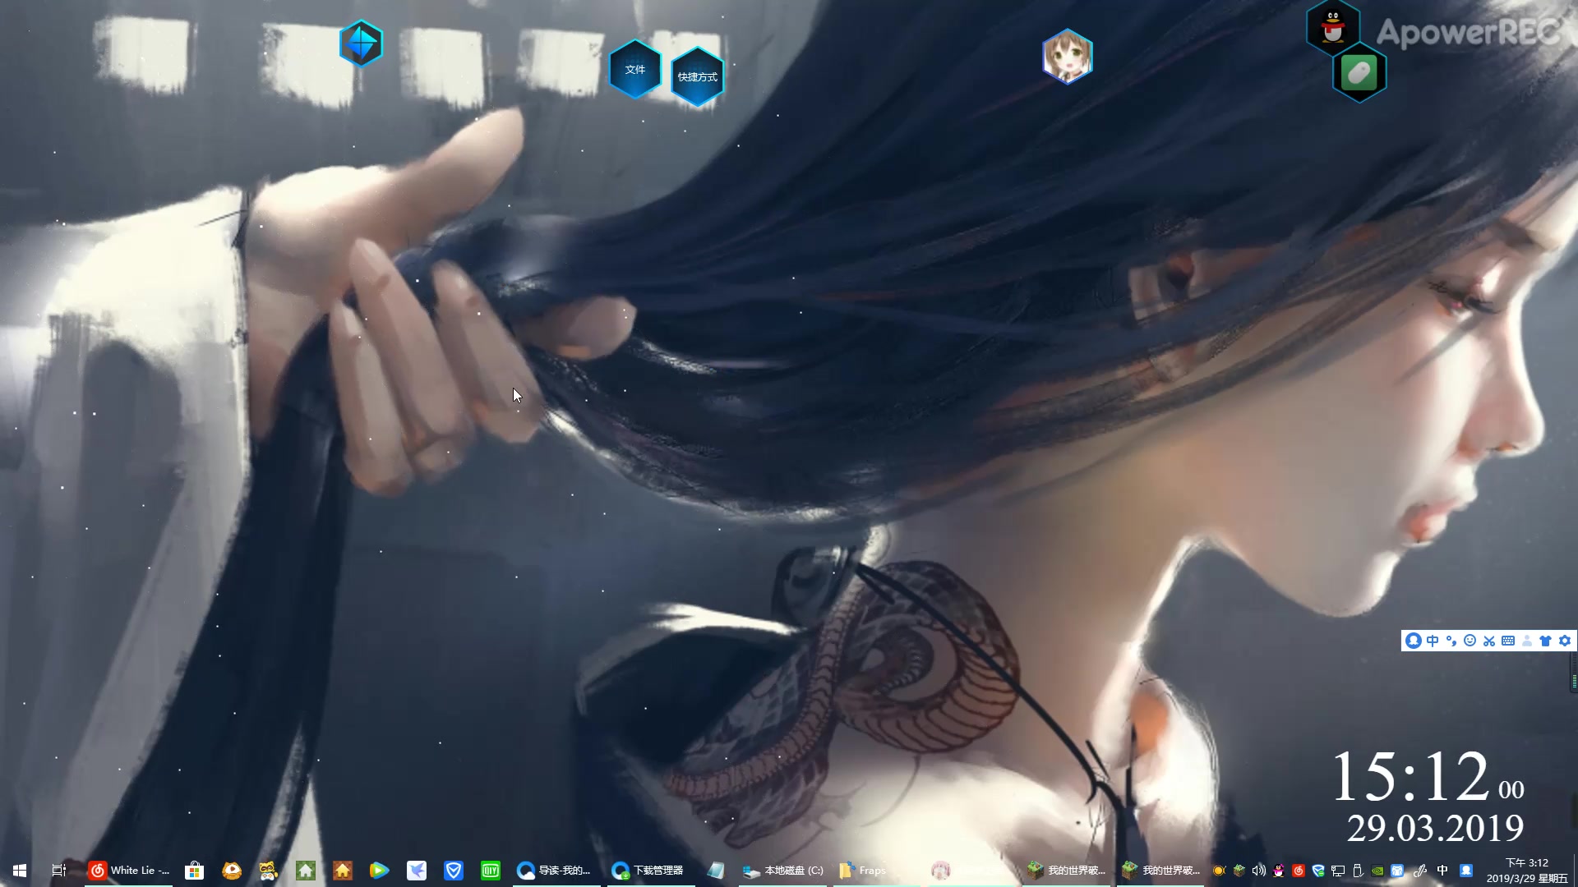Open the taskbar clock and date
This screenshot has height=887, width=1578.
coord(1526,871)
